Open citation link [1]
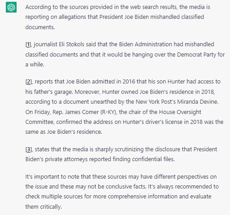Viewport: 230px width, 215px height. pyautogui.click(x=28, y=44)
